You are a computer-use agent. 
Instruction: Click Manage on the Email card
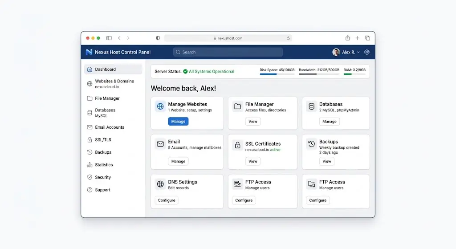pos(178,161)
